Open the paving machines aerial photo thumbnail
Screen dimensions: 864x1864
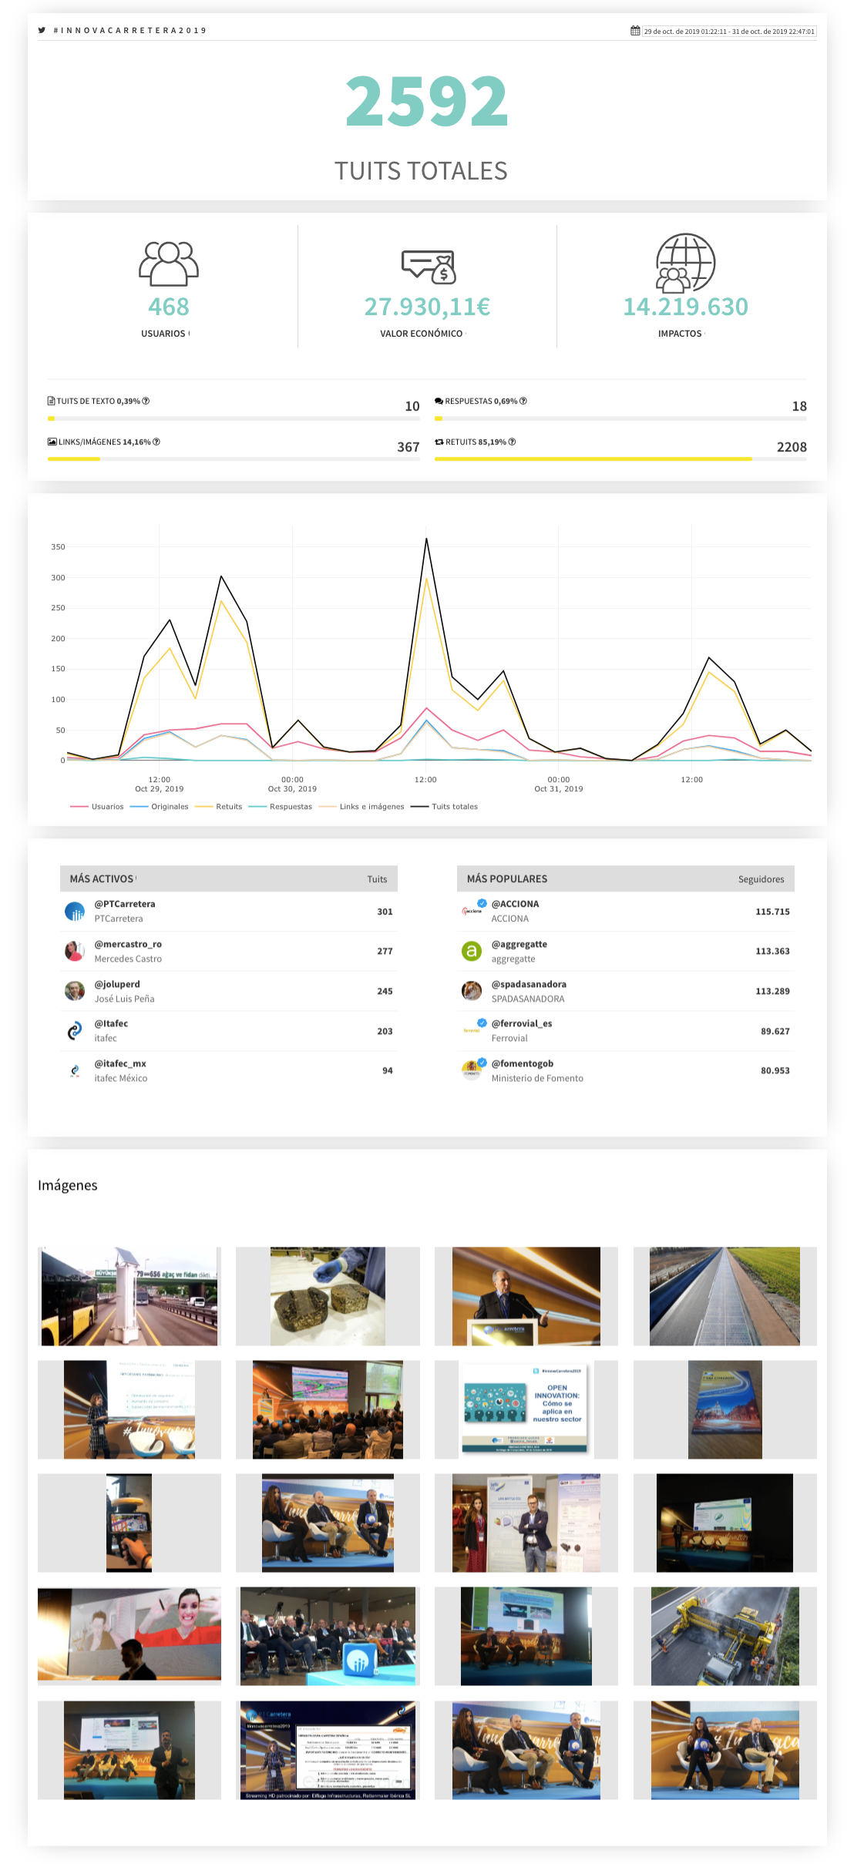point(724,1636)
